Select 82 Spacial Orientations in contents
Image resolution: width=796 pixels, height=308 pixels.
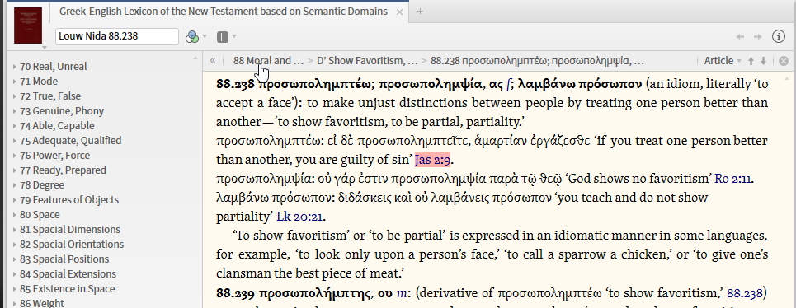coord(72,244)
